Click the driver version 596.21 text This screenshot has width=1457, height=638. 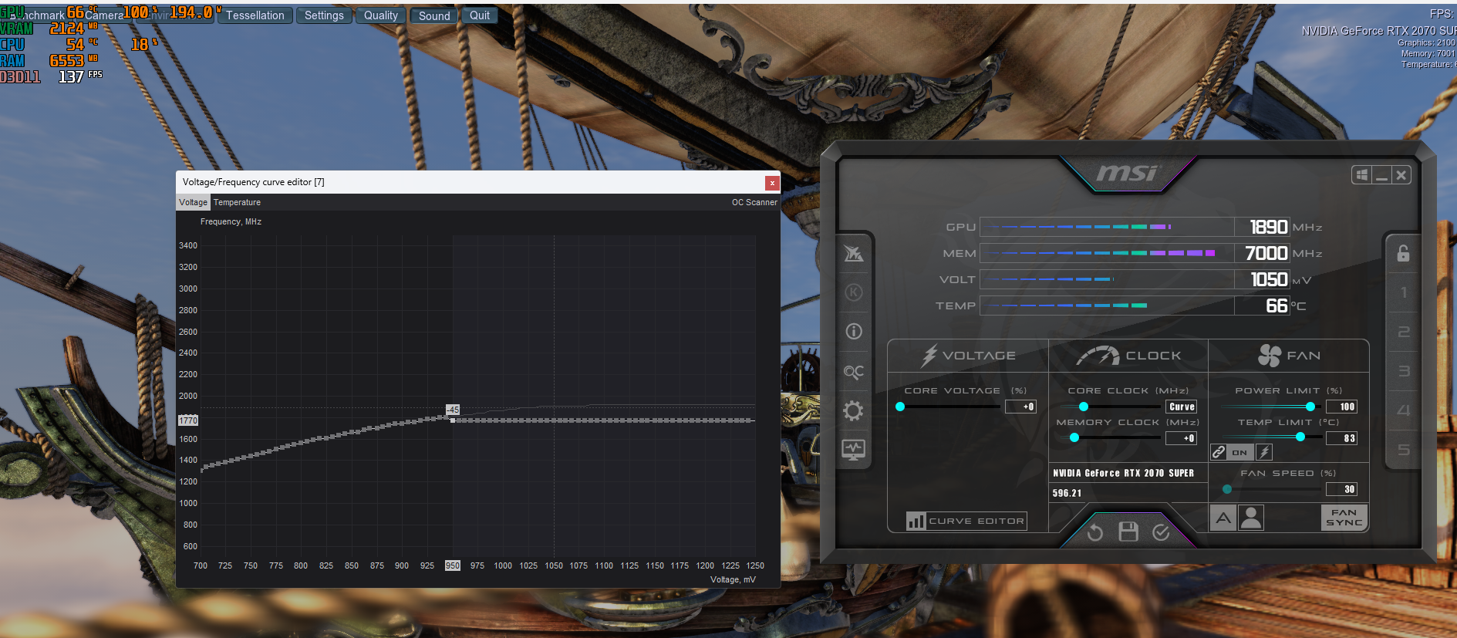(x=1067, y=493)
